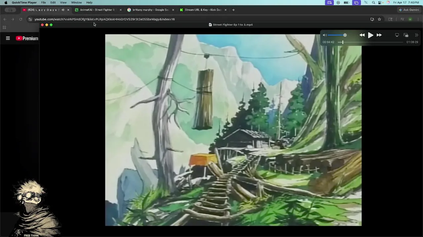
Task: Click the Wi-Fi status icon
Action: [366, 3]
